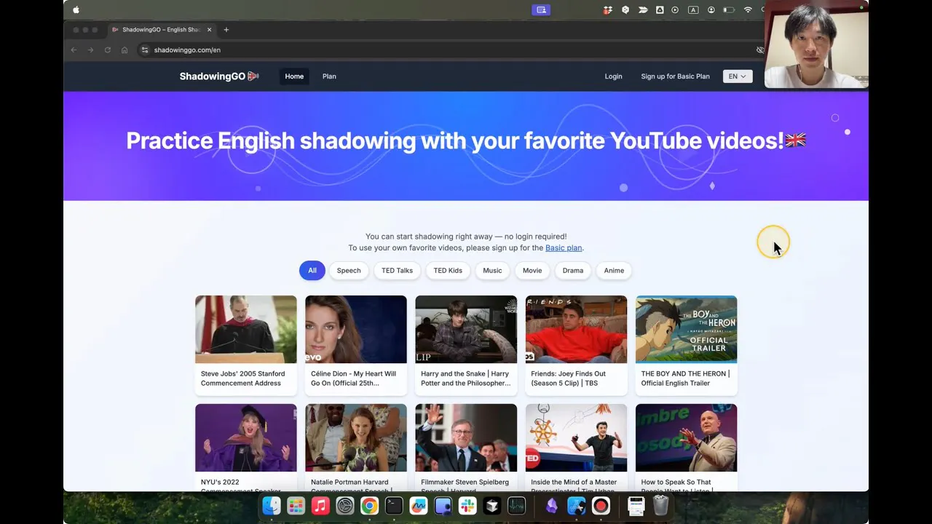The width and height of the screenshot is (932, 524).
Task: Open NYU's 2022 Commencement Speaker thumbnail
Action: (x=246, y=437)
